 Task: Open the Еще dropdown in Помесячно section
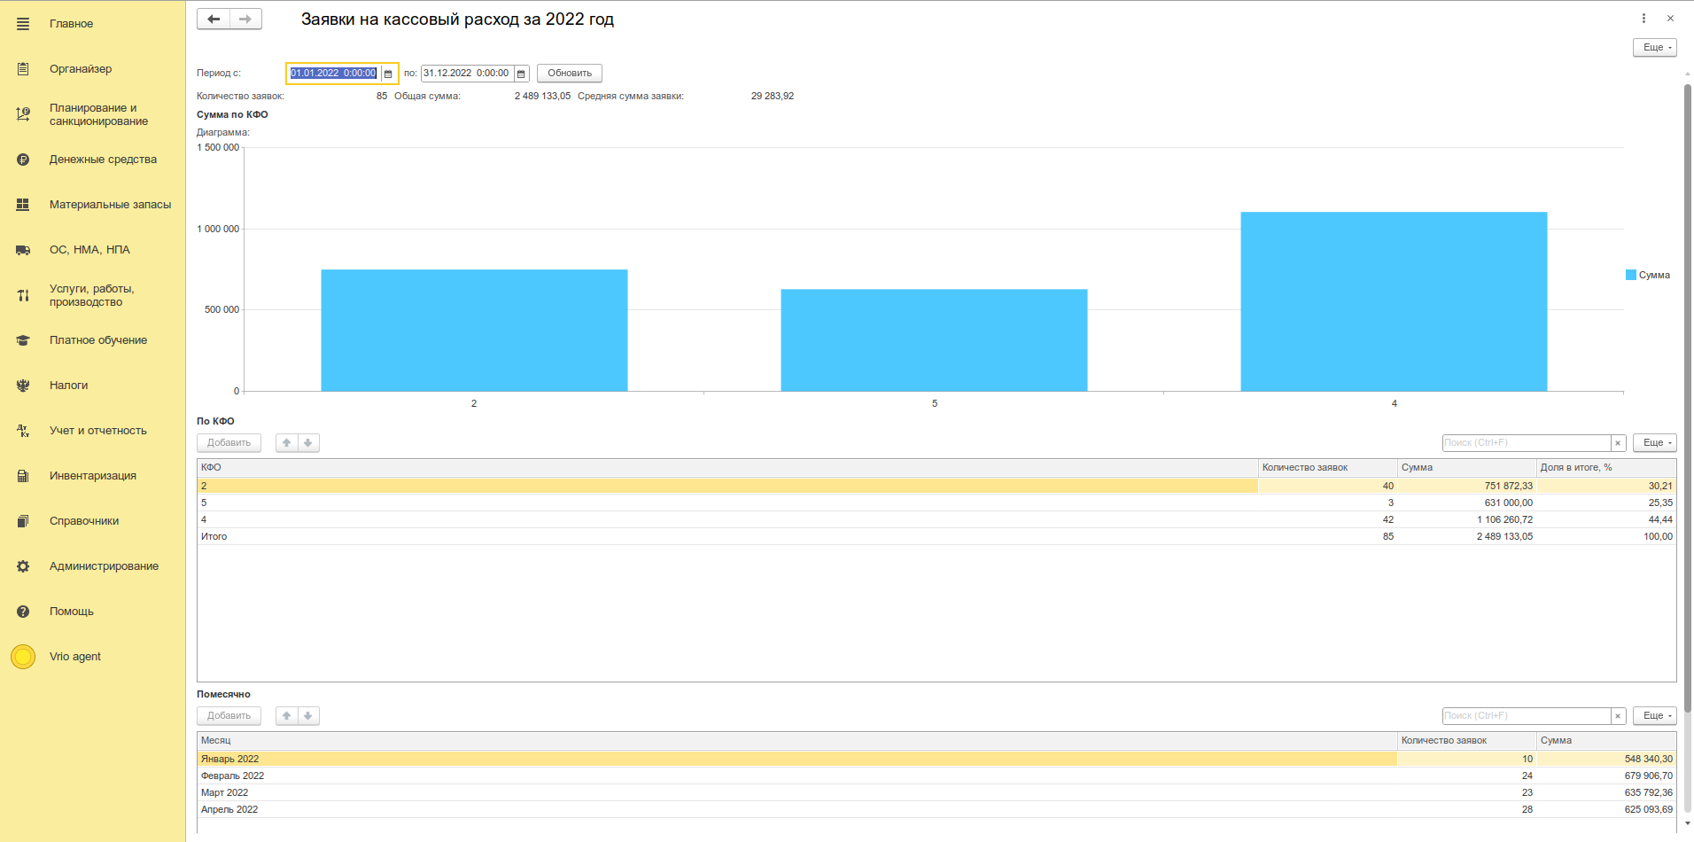coord(1655,716)
